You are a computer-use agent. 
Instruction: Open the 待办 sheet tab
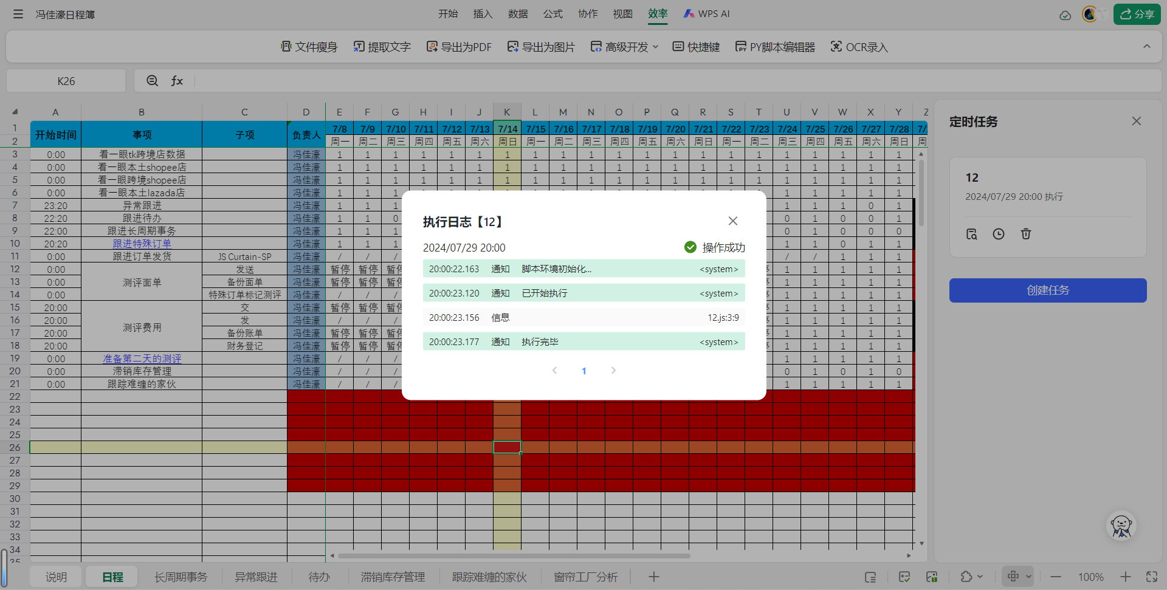click(319, 577)
